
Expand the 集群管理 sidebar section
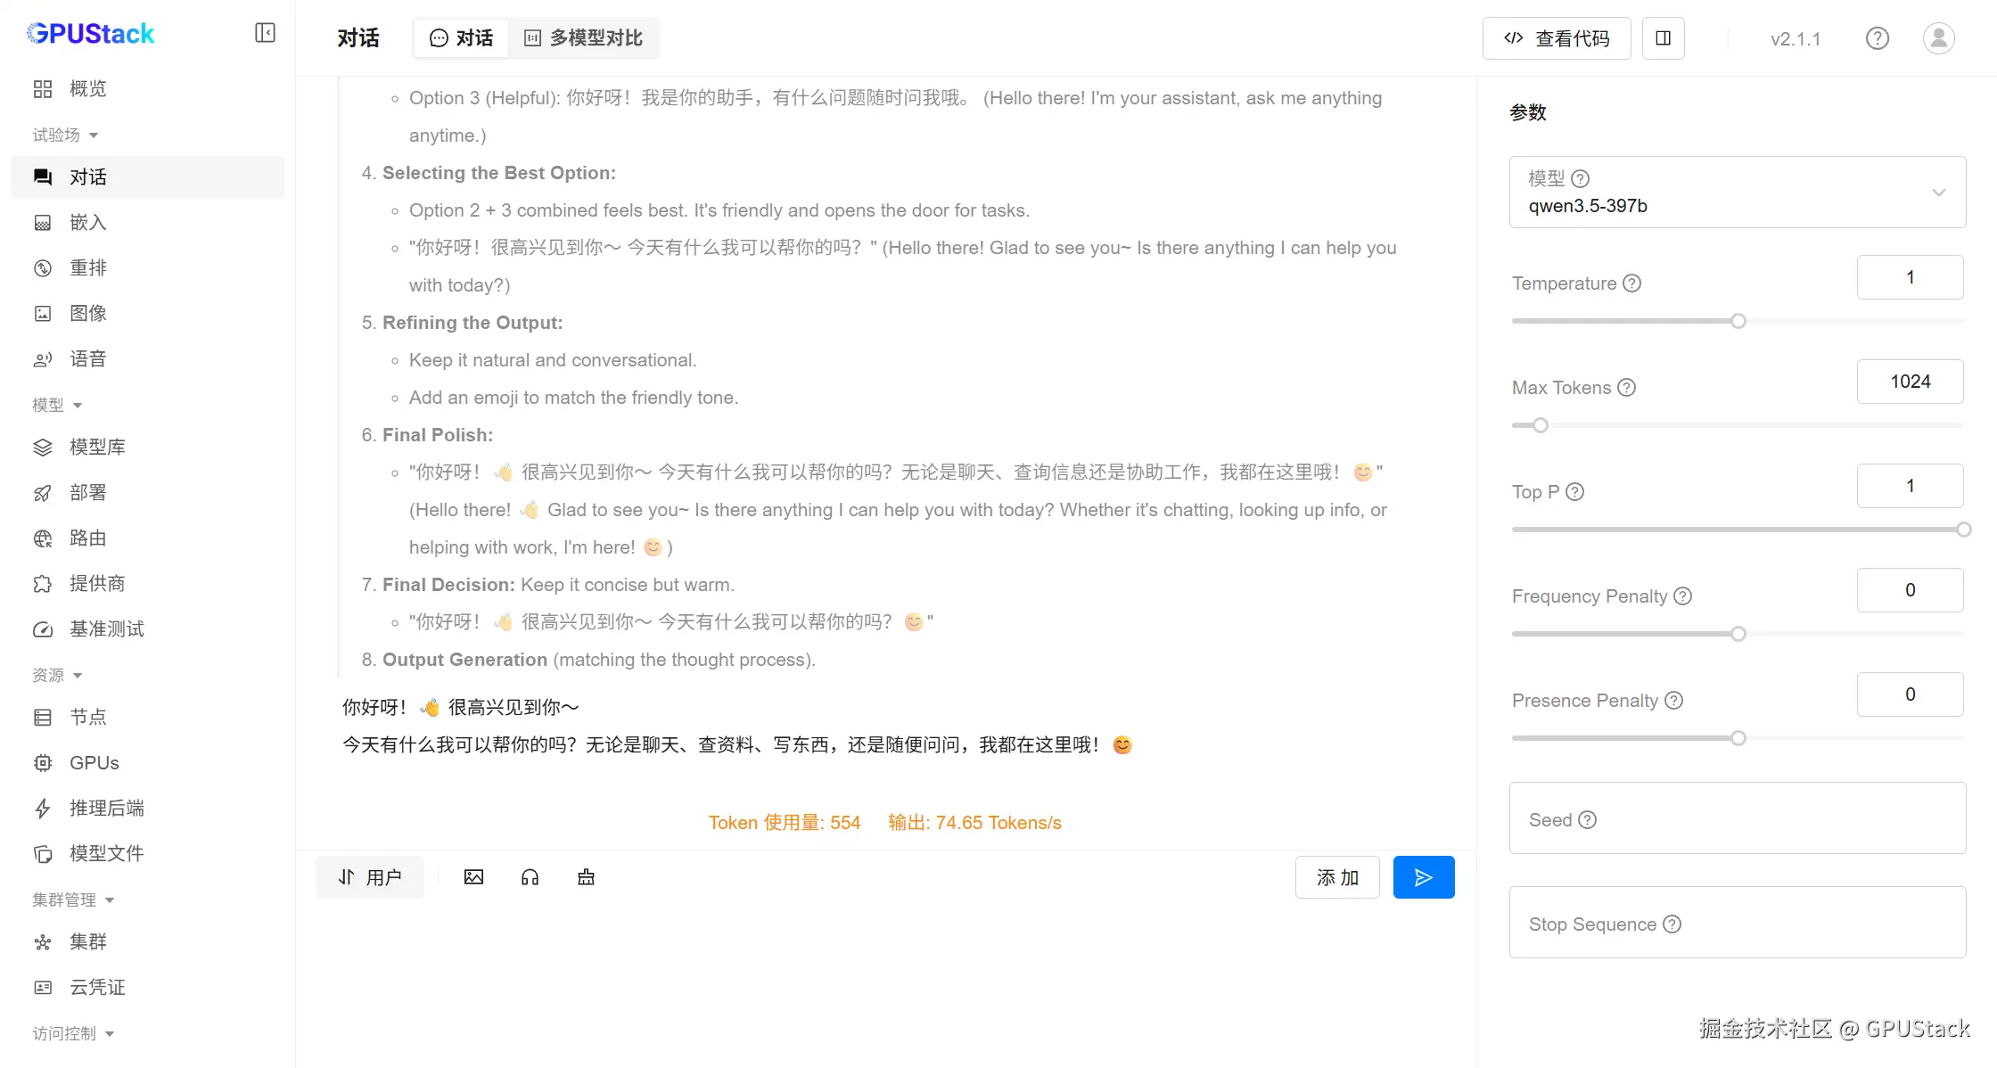(x=73, y=900)
